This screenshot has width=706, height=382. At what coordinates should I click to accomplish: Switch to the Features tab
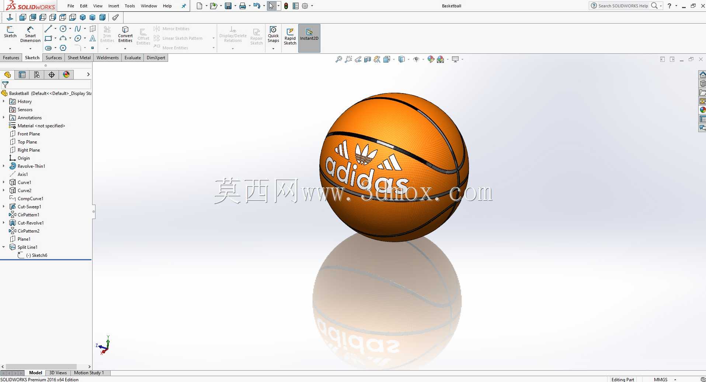11,58
